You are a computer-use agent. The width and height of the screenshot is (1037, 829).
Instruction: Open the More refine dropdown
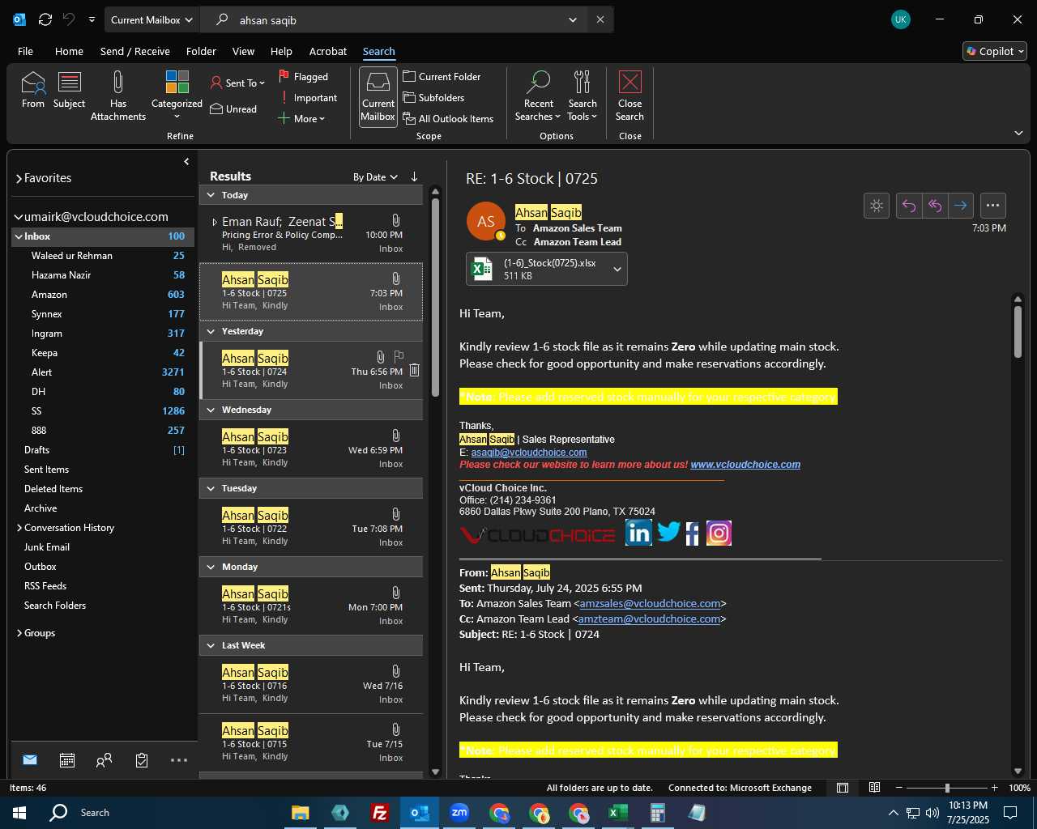tap(301, 118)
